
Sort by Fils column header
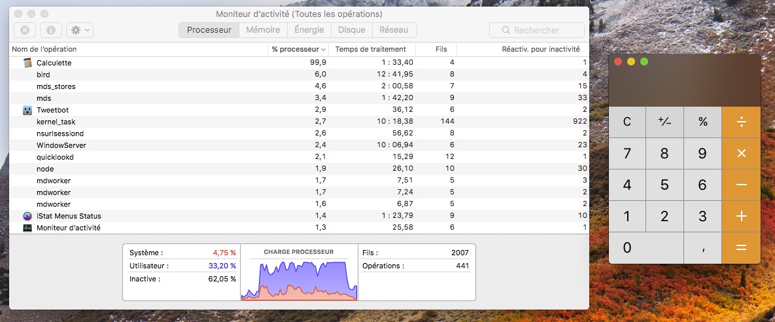click(x=436, y=50)
